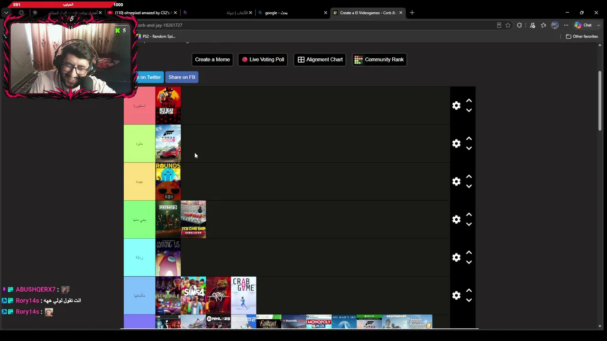Open the browser favorites list icon

point(543,25)
